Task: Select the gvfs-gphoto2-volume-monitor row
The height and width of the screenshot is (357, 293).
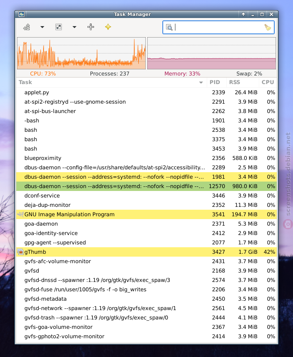Action: click(146, 336)
